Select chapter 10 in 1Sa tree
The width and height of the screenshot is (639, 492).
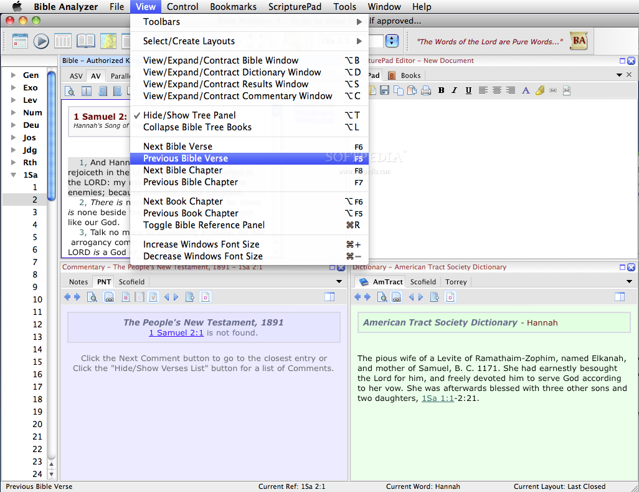click(x=37, y=299)
